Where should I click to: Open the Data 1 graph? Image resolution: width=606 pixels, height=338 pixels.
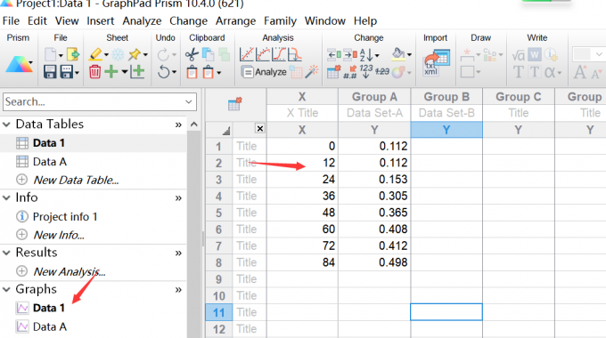pyautogui.click(x=49, y=308)
